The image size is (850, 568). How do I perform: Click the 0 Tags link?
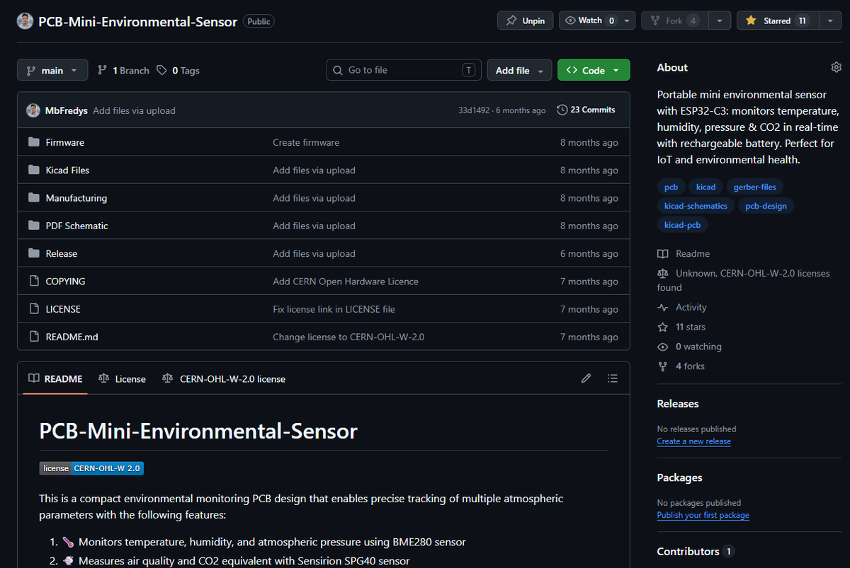point(178,70)
